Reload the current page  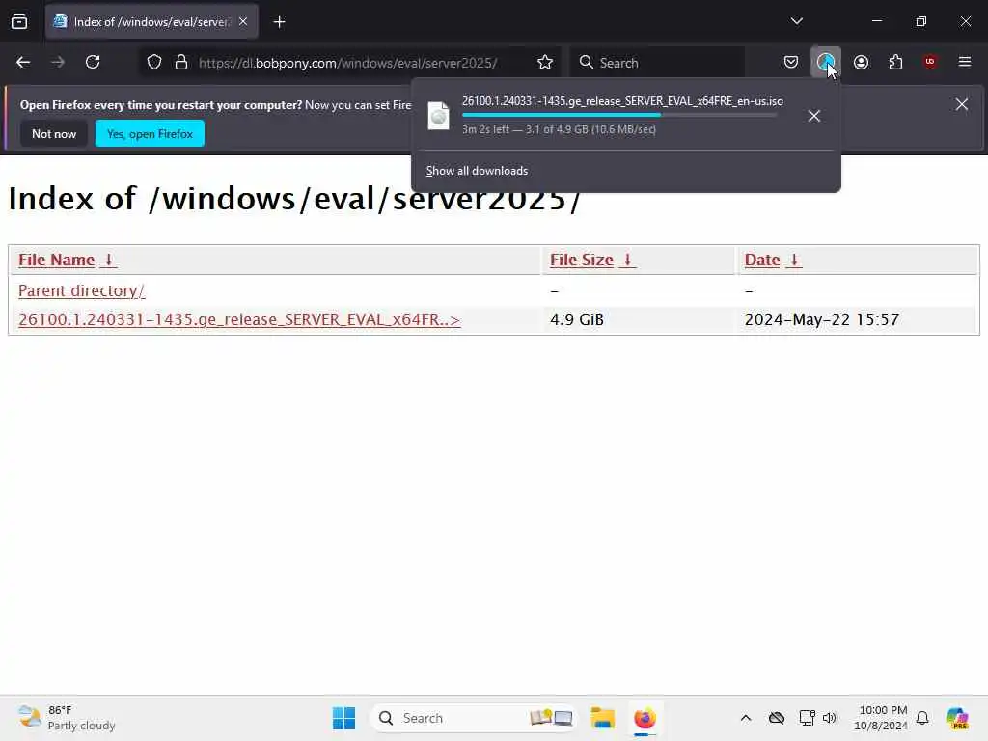[x=93, y=62]
